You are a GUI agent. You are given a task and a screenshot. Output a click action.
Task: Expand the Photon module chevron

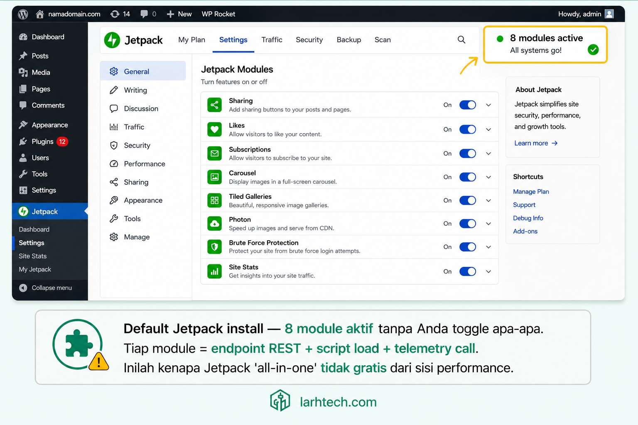488,224
